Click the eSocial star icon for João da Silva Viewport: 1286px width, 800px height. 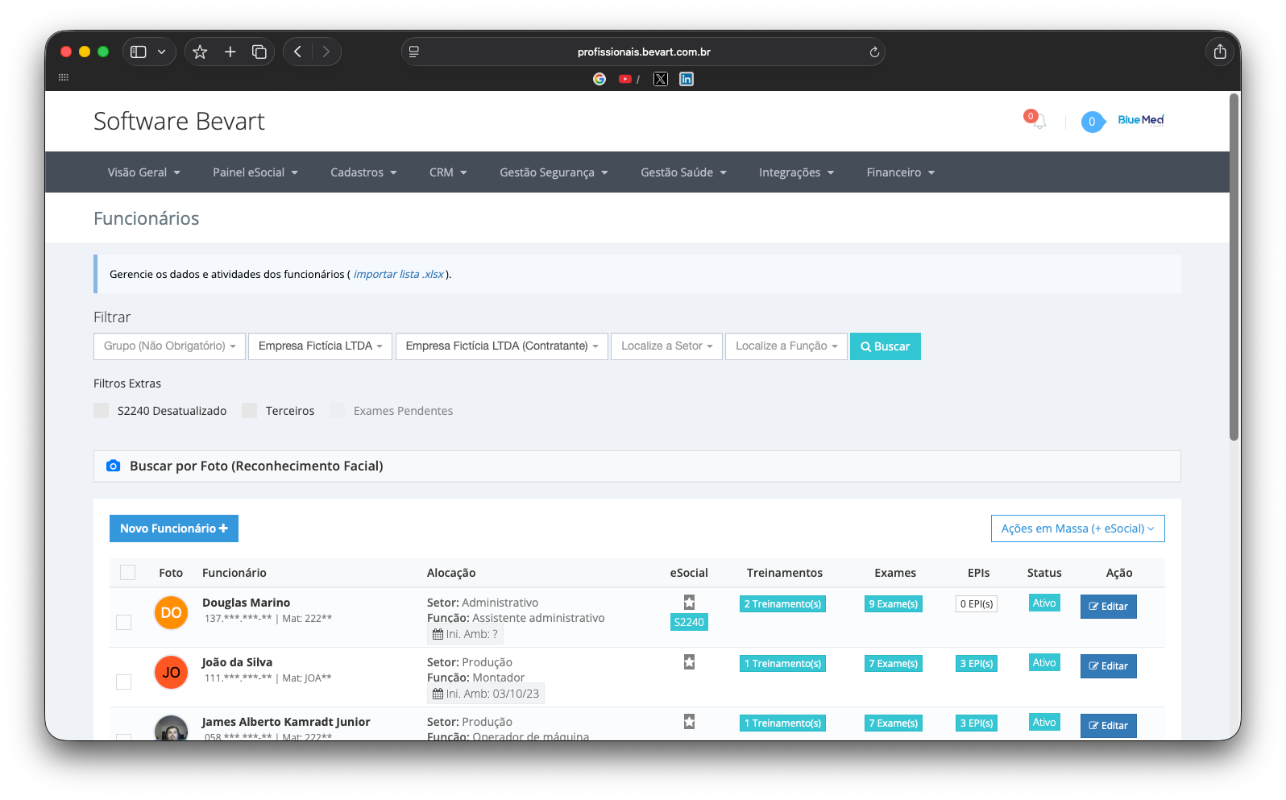click(x=689, y=661)
